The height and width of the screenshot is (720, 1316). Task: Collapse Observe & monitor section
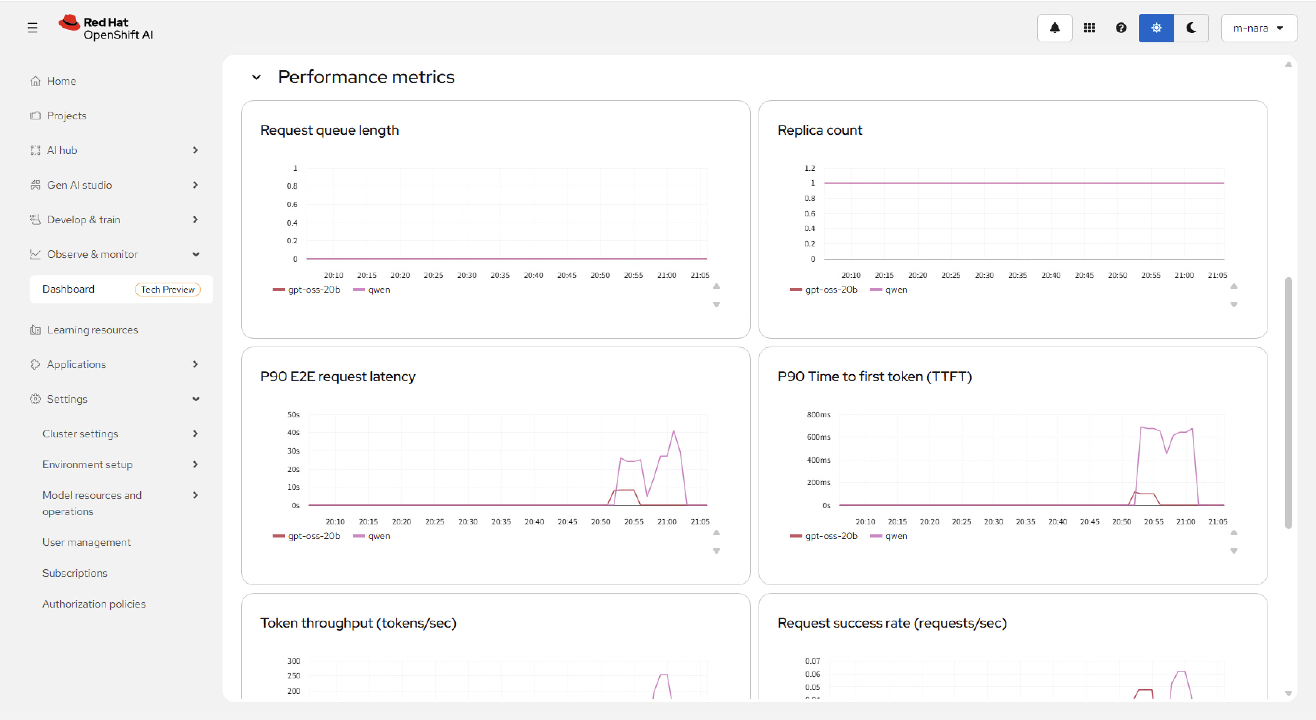[115, 255]
